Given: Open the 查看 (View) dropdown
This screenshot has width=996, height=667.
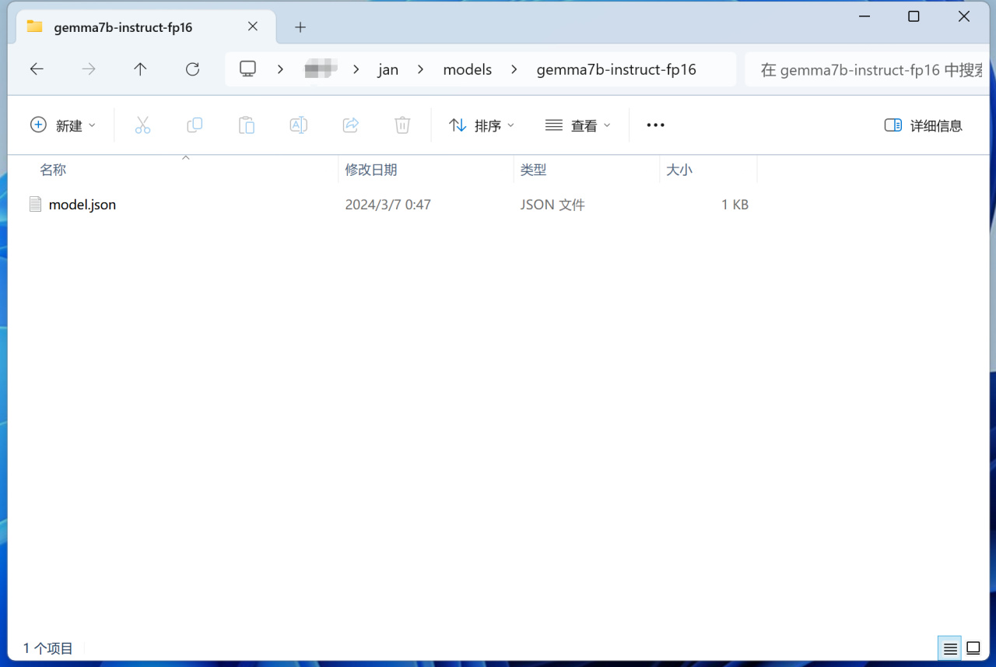Looking at the screenshot, I should (578, 125).
